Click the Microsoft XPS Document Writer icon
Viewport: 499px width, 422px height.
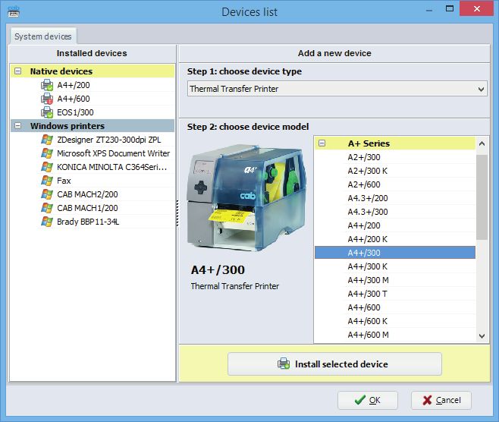click(47, 153)
